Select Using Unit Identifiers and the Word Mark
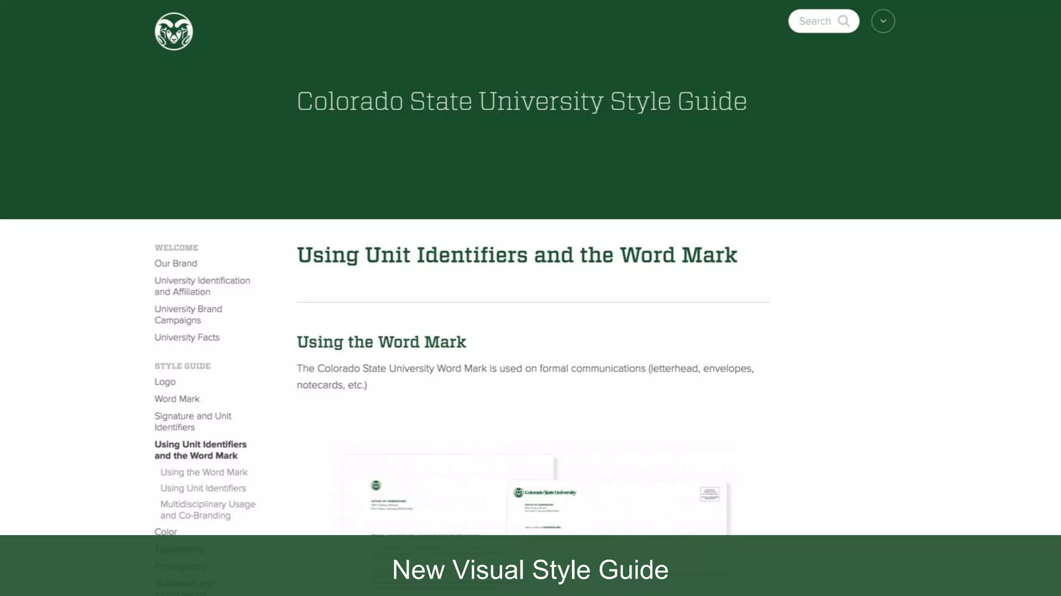 coord(200,450)
